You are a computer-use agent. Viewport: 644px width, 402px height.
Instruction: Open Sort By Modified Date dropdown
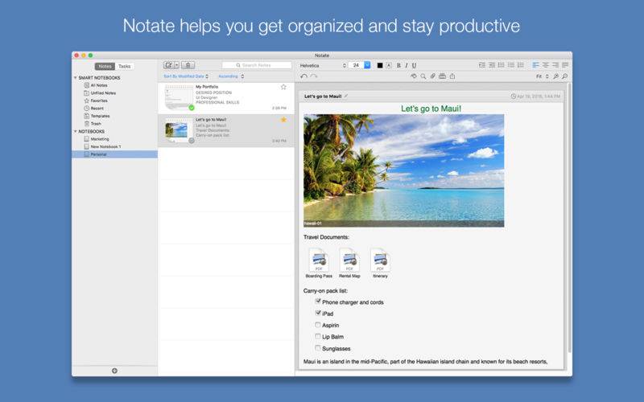[186, 76]
